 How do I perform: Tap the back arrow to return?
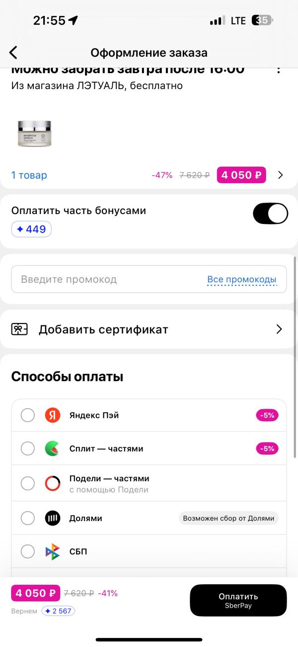(13, 52)
